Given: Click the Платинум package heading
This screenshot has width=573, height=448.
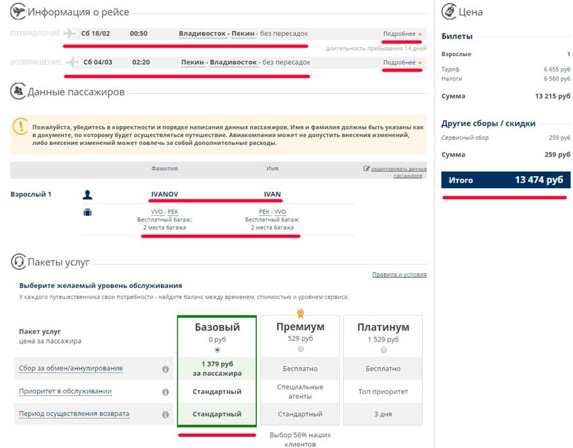Looking at the screenshot, I should [383, 327].
